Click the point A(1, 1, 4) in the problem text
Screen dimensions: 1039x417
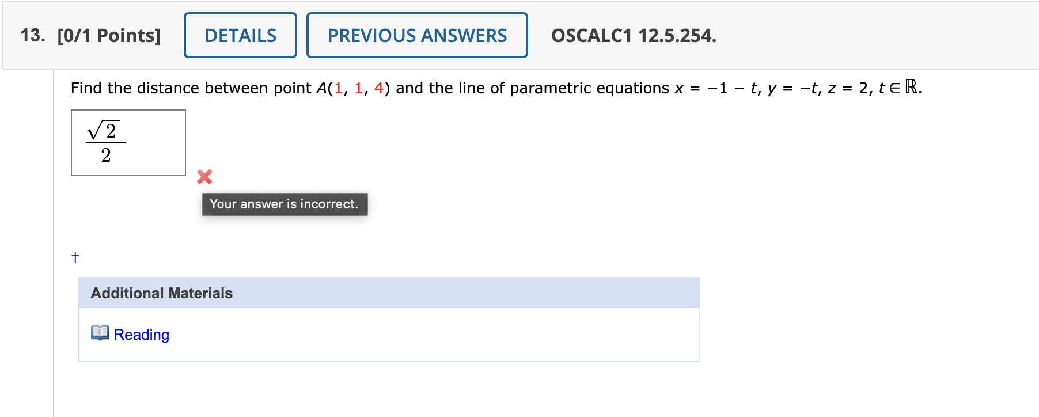pyautogui.click(x=351, y=88)
